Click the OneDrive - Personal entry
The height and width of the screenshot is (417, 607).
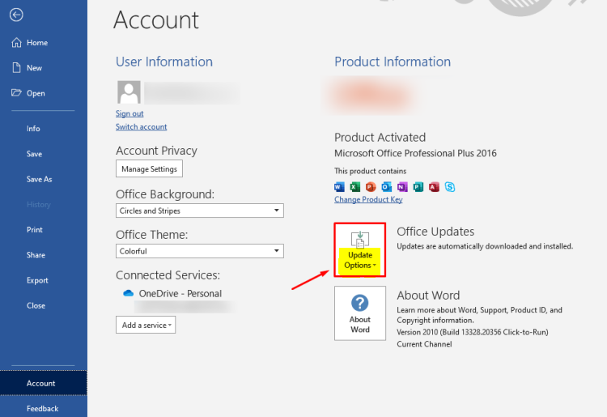[x=180, y=293]
